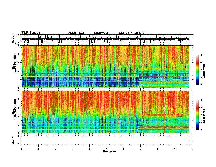Click the "Aug.25, 2024" date label

[x=76, y=33]
